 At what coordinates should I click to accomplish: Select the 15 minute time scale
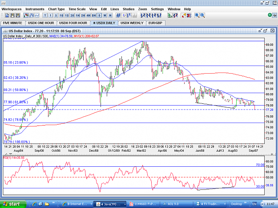tap(67, 16)
